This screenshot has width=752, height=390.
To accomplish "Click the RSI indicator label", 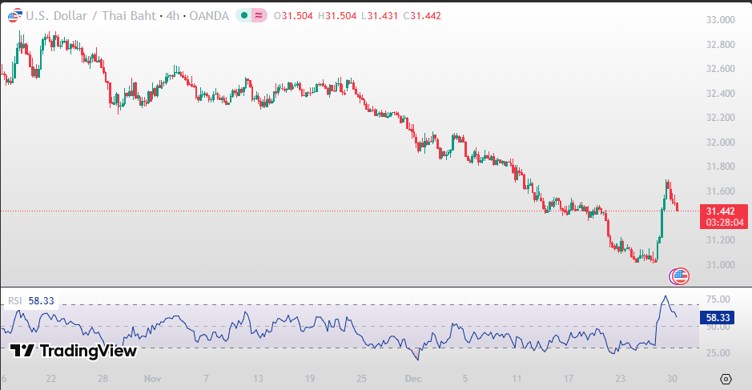I will tap(15, 301).
